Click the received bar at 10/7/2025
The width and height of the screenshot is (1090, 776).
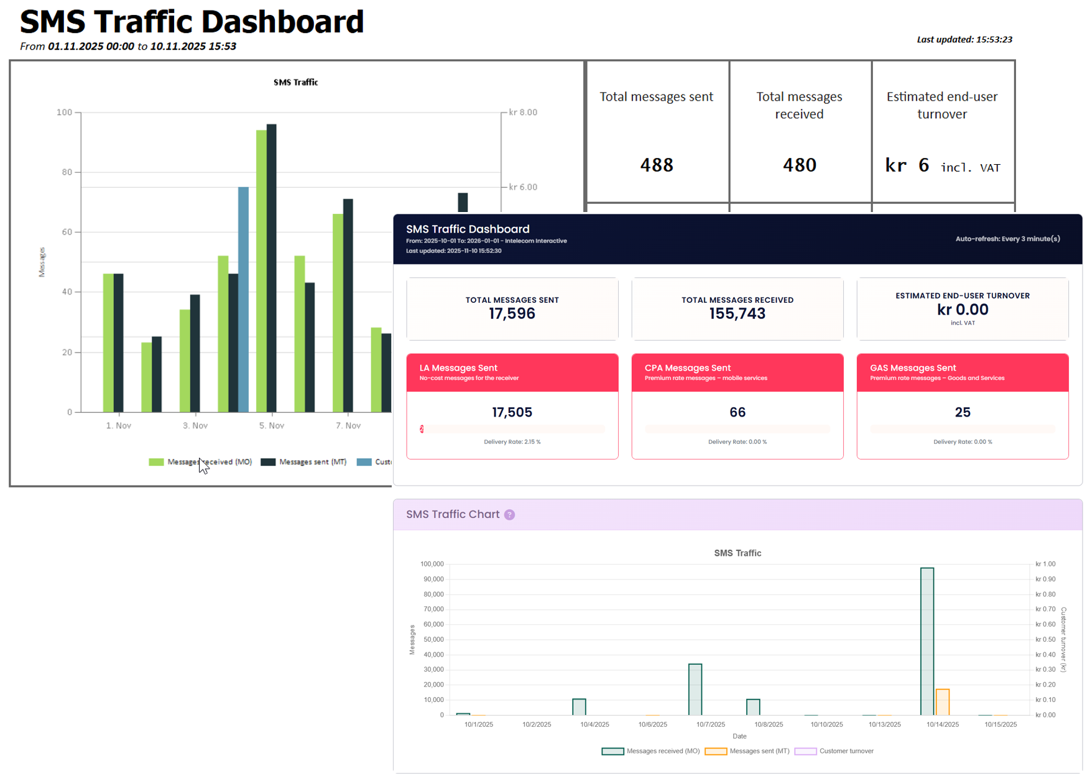695,689
